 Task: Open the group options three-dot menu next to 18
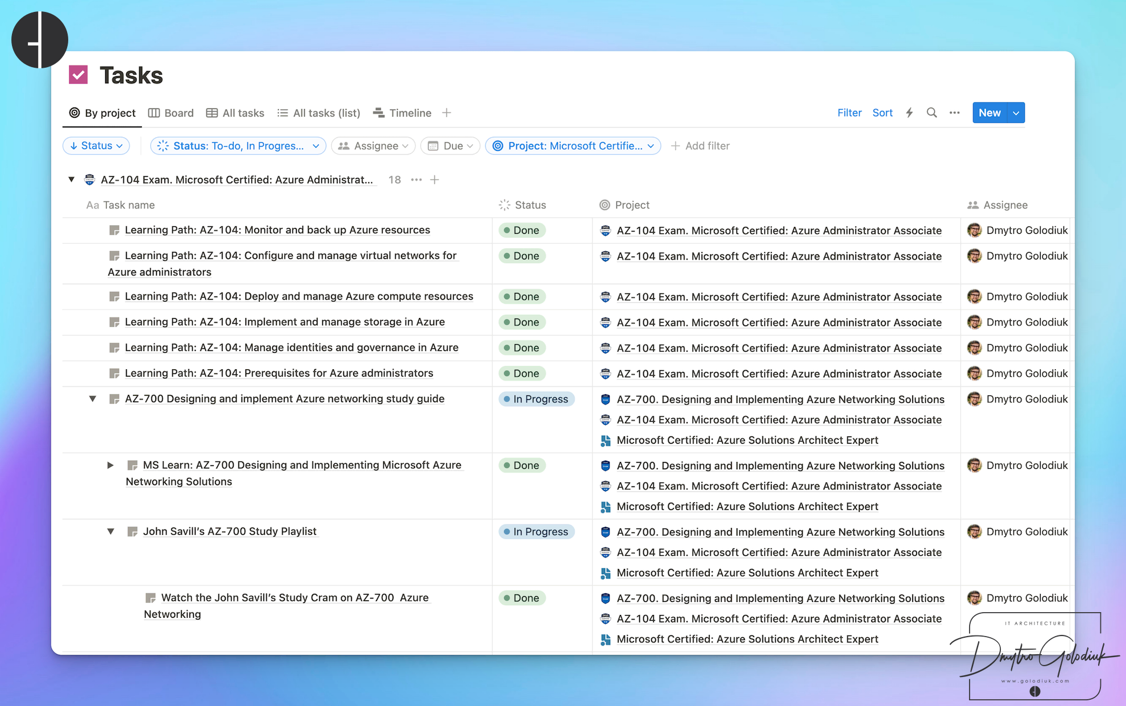[x=416, y=180]
